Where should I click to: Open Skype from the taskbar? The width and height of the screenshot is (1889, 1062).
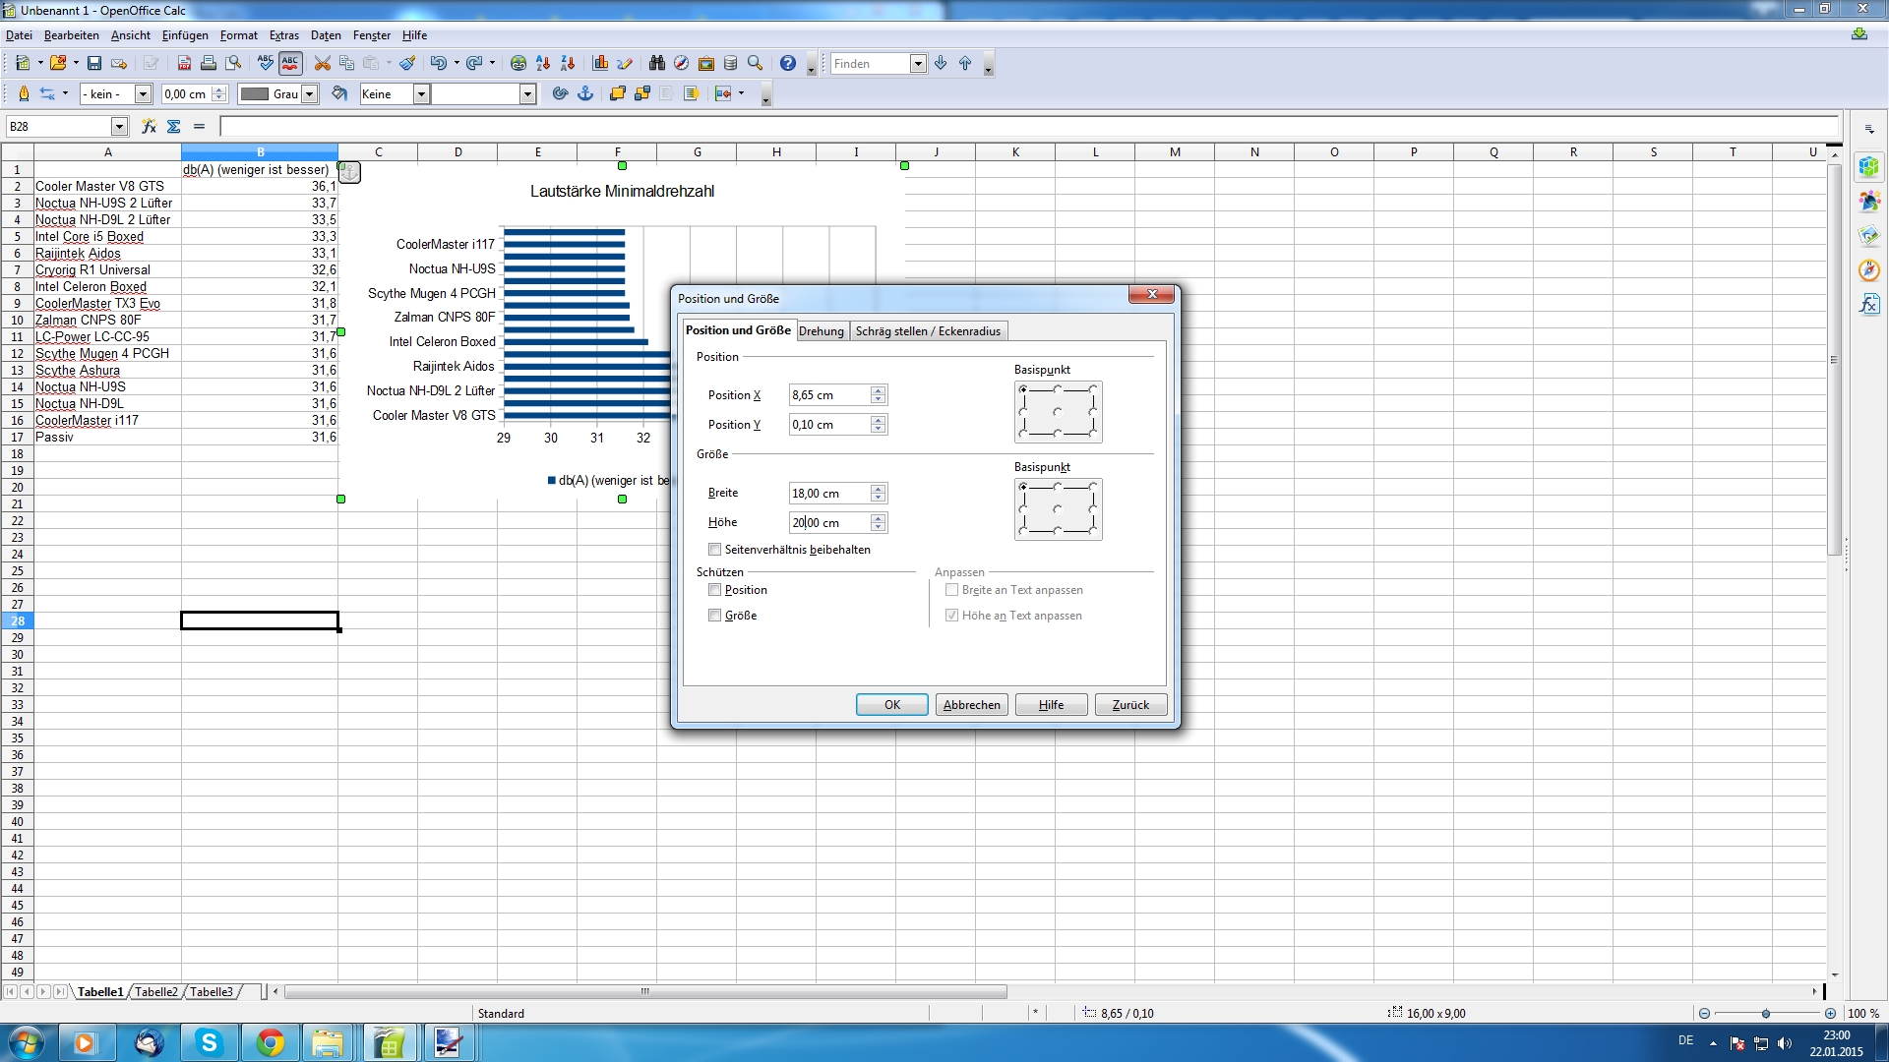(209, 1043)
